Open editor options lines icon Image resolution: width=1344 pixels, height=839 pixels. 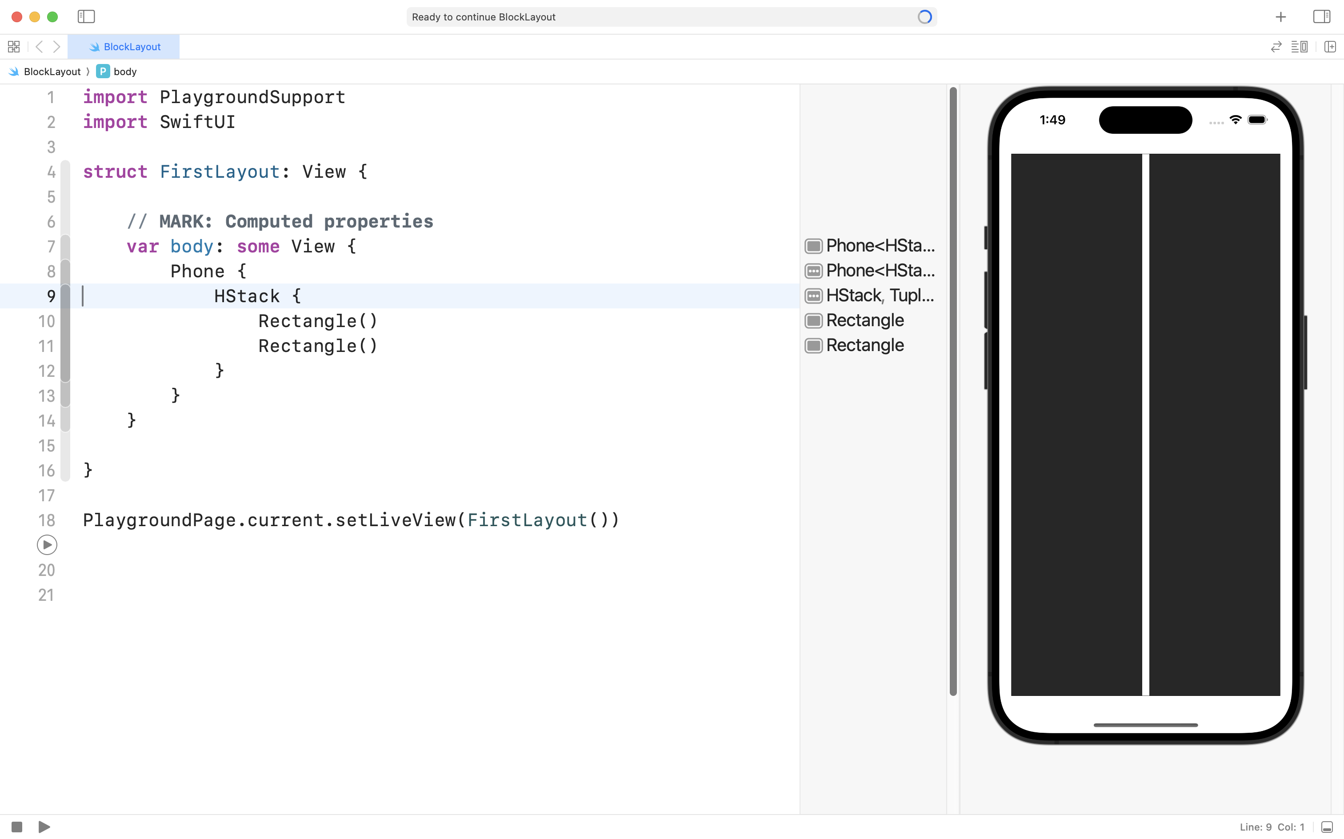[x=1299, y=47]
